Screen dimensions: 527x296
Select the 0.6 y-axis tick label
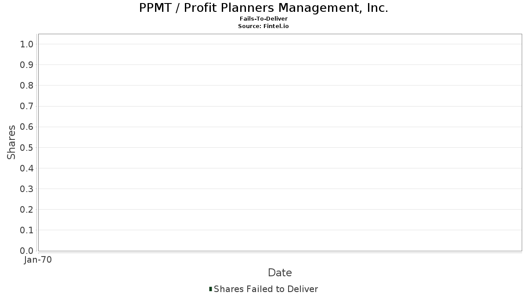pyautogui.click(x=27, y=127)
